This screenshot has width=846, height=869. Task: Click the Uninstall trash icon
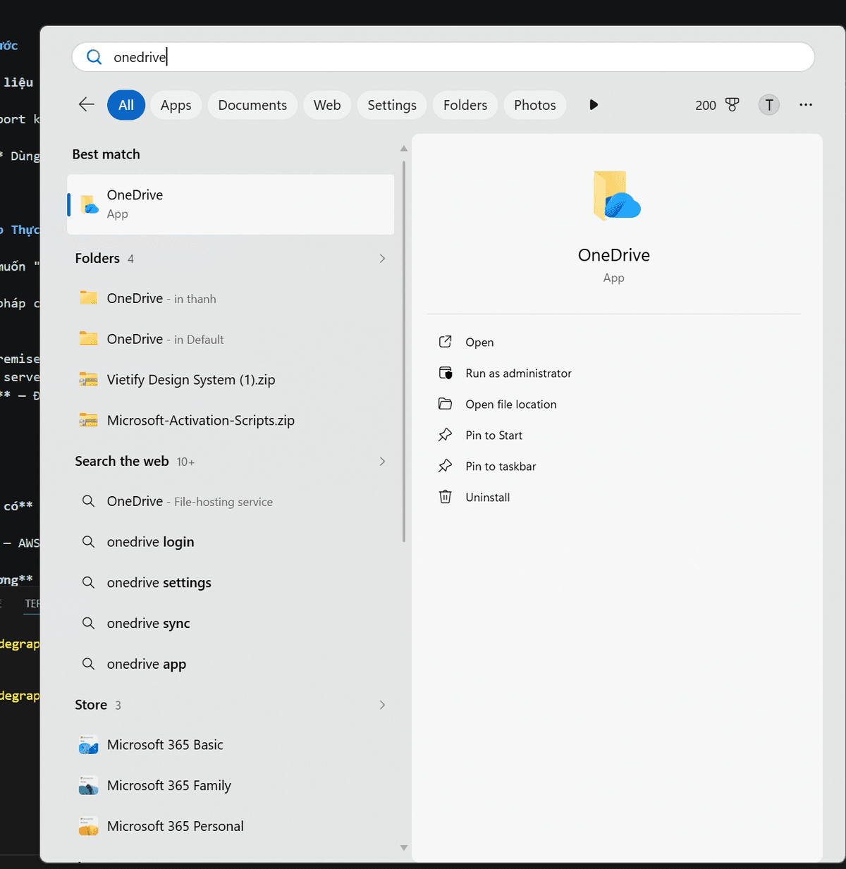coord(445,497)
